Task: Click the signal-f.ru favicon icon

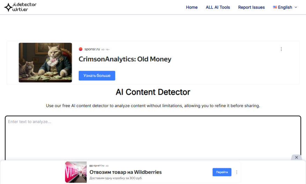Action: click(91, 166)
